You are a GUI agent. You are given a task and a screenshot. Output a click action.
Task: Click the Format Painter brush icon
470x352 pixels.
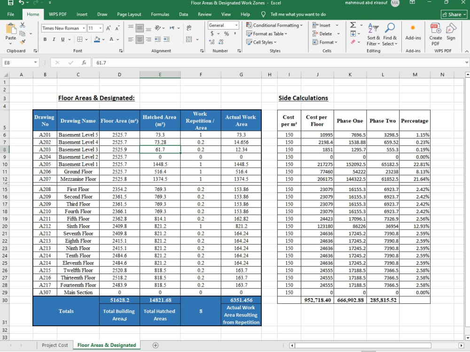click(23, 42)
